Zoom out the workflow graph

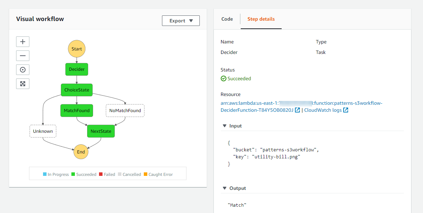tap(23, 56)
